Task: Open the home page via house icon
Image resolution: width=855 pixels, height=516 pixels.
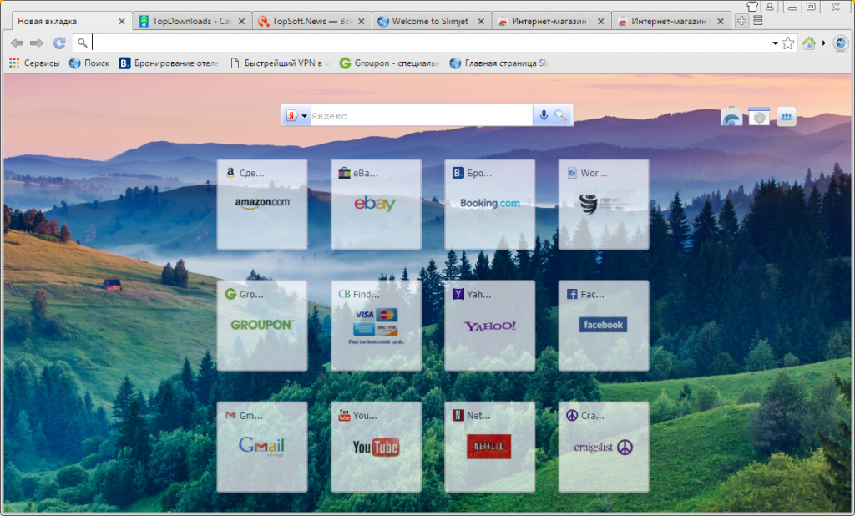Action: coord(809,43)
